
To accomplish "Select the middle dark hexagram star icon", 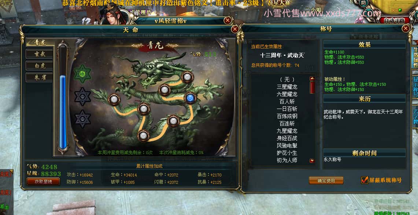I will coord(82,96).
